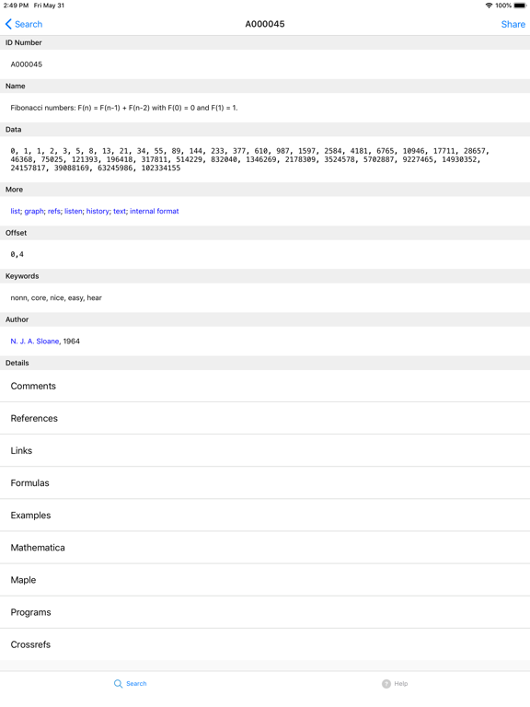Tap the Share button
This screenshot has width=530, height=707.
(x=513, y=24)
